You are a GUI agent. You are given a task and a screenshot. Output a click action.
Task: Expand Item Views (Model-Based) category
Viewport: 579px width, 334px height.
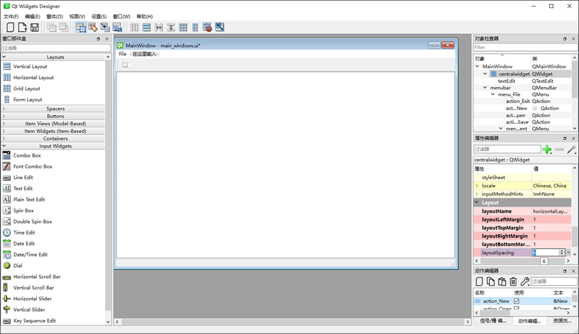(4, 123)
